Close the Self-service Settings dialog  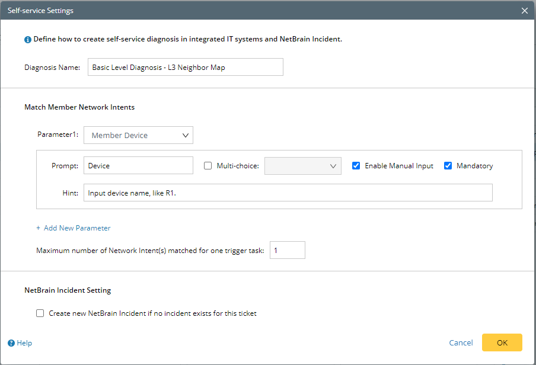(x=525, y=11)
